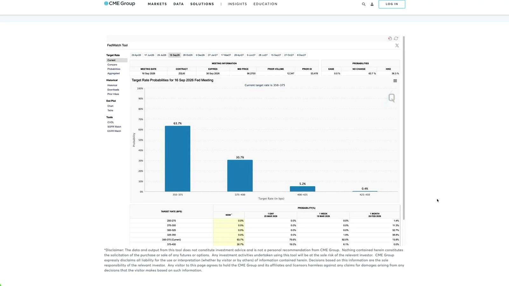Open the chart hamburger context menu

[x=395, y=81]
